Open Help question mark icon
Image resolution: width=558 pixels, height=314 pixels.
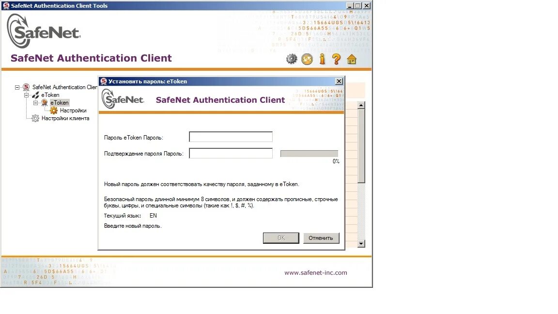point(336,59)
